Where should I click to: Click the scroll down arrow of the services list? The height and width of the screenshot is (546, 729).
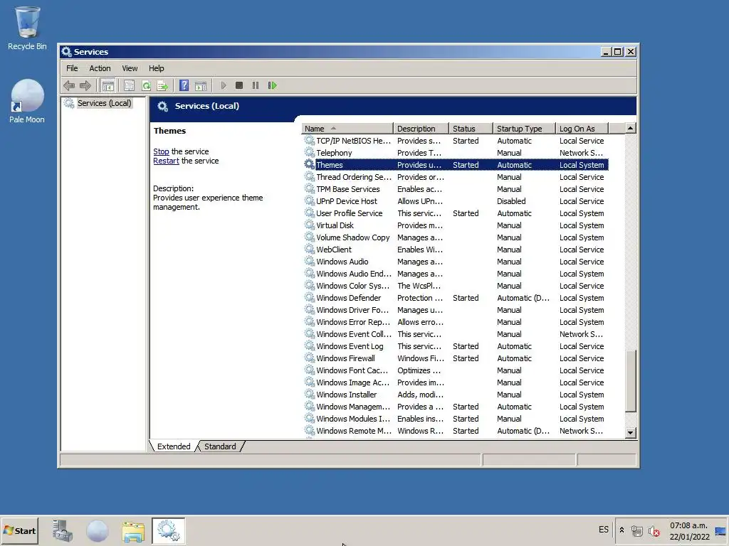pos(631,433)
